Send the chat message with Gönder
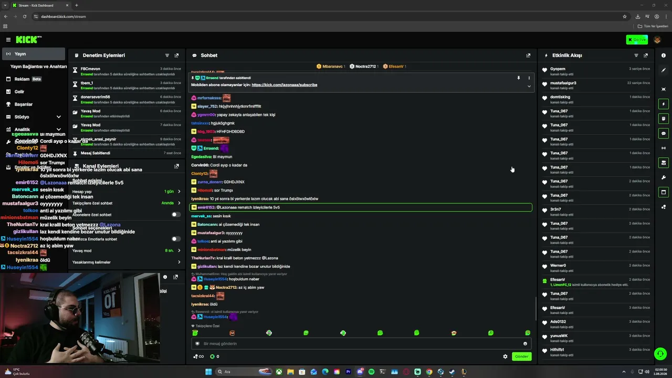This screenshot has width=672, height=378. click(521, 356)
